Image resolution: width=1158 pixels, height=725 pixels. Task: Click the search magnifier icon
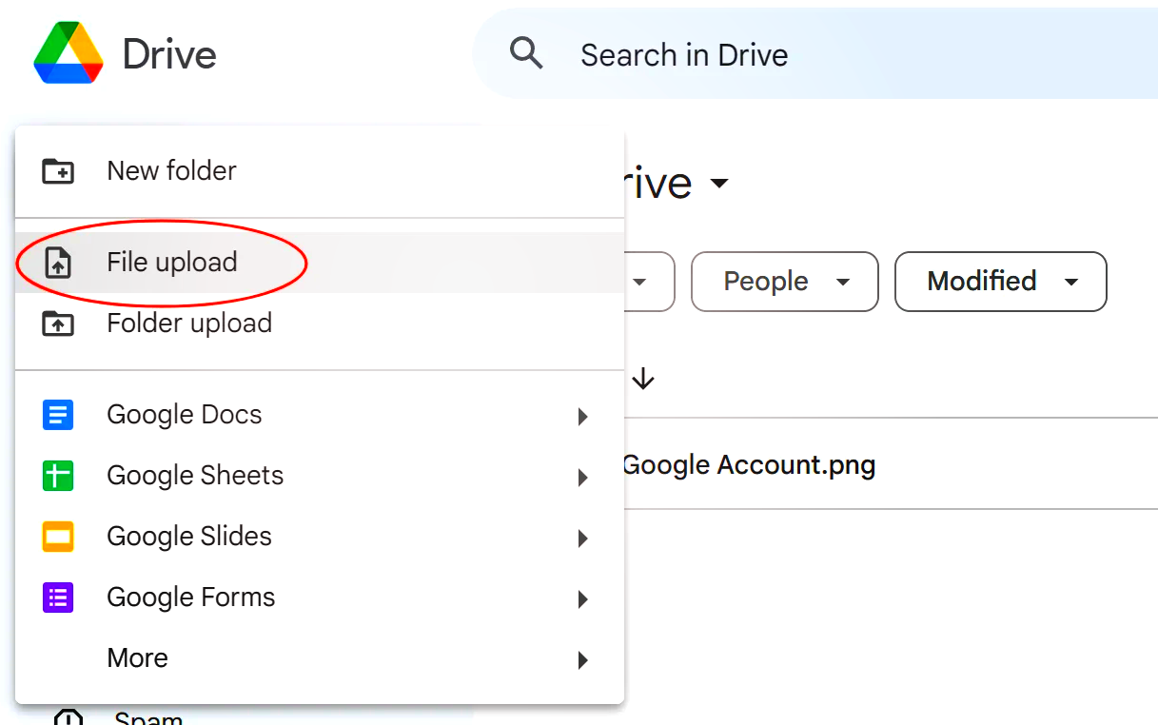[526, 54]
